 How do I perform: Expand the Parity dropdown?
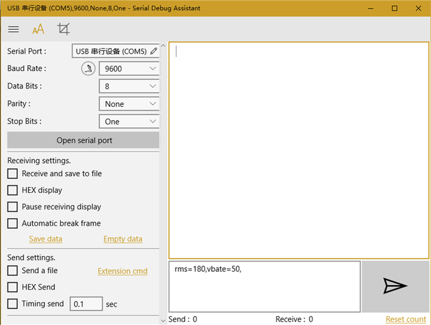(x=129, y=104)
